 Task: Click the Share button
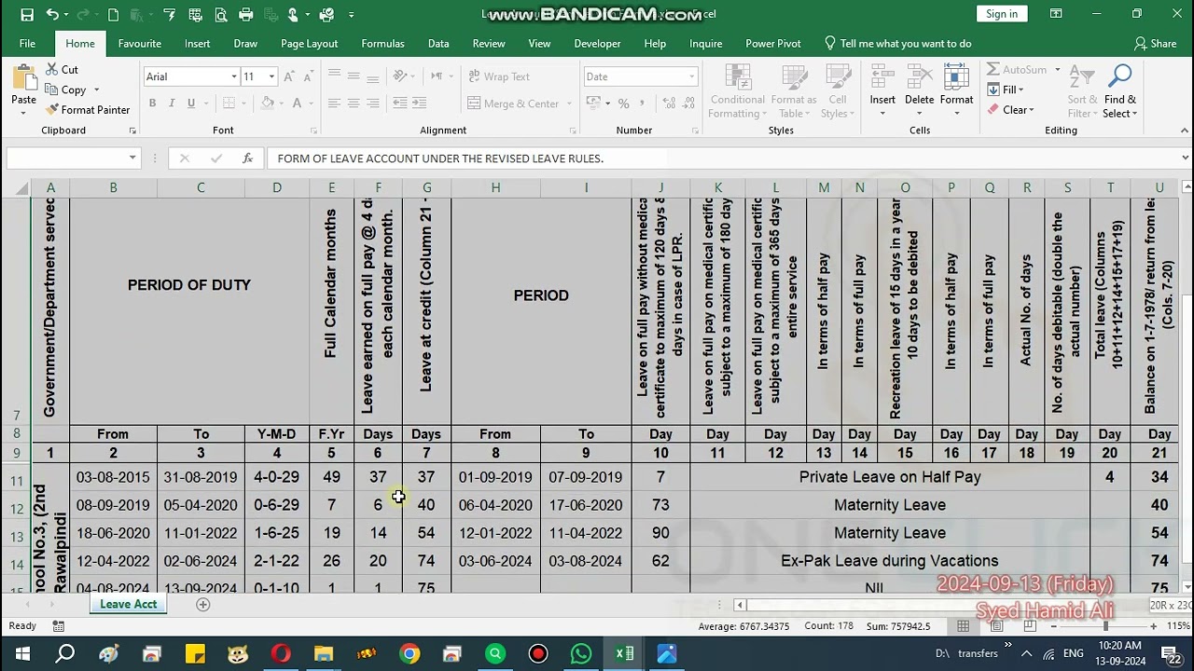(x=1155, y=44)
